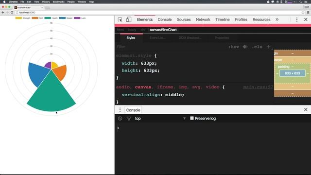This screenshot has width=311, height=175.
Task: Select the DOM Breakpoints sidebar tab
Action: pos(190,38)
